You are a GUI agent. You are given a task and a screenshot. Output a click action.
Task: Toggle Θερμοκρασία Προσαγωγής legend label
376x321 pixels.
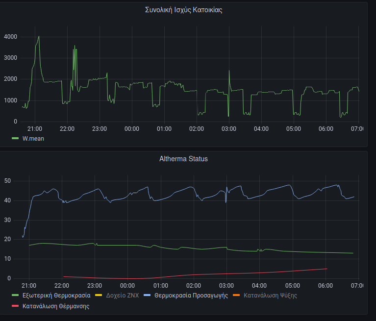(x=191, y=296)
